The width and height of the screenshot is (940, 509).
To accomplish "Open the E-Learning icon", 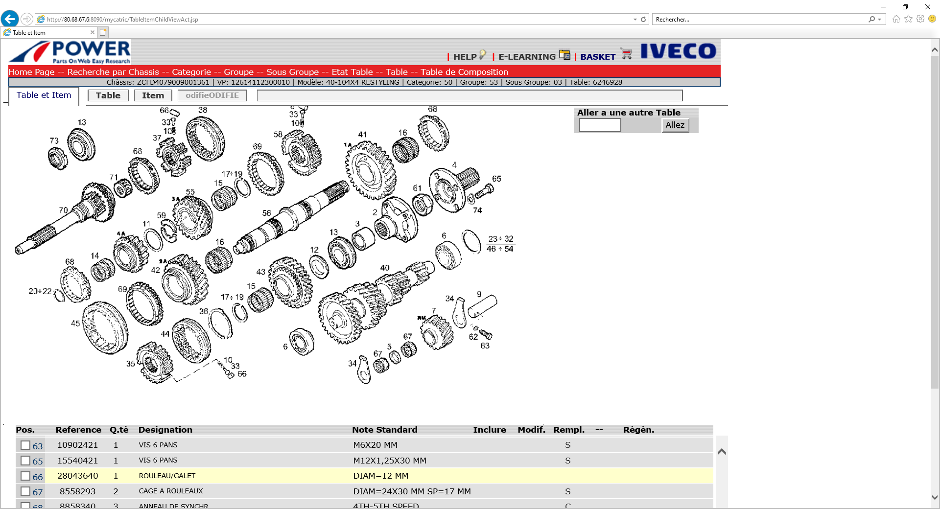I will coord(564,55).
